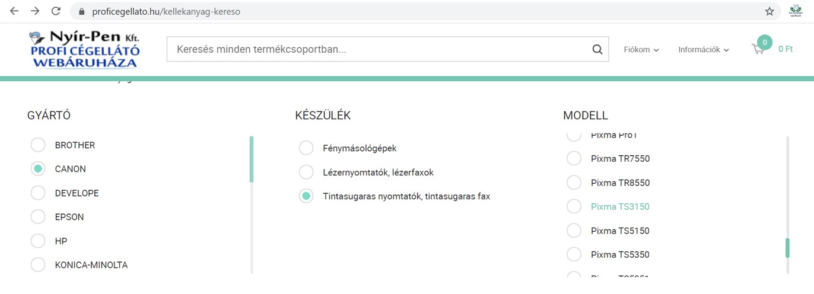Click the Pixma TS3150 link
The image size is (814, 294).
click(620, 207)
